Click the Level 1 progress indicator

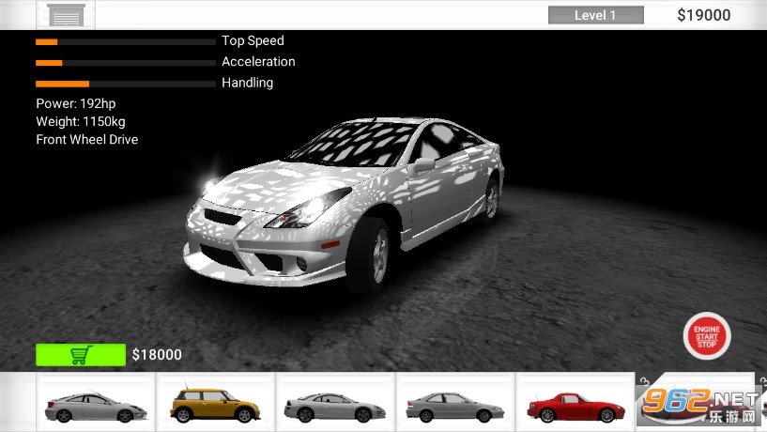click(x=595, y=15)
